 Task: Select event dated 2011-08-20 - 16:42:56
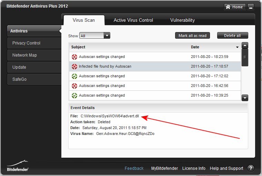tap(155, 86)
